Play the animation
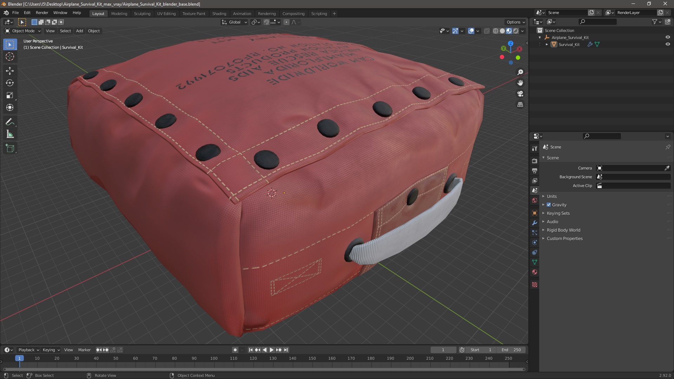This screenshot has width=674, height=379. [x=272, y=350]
